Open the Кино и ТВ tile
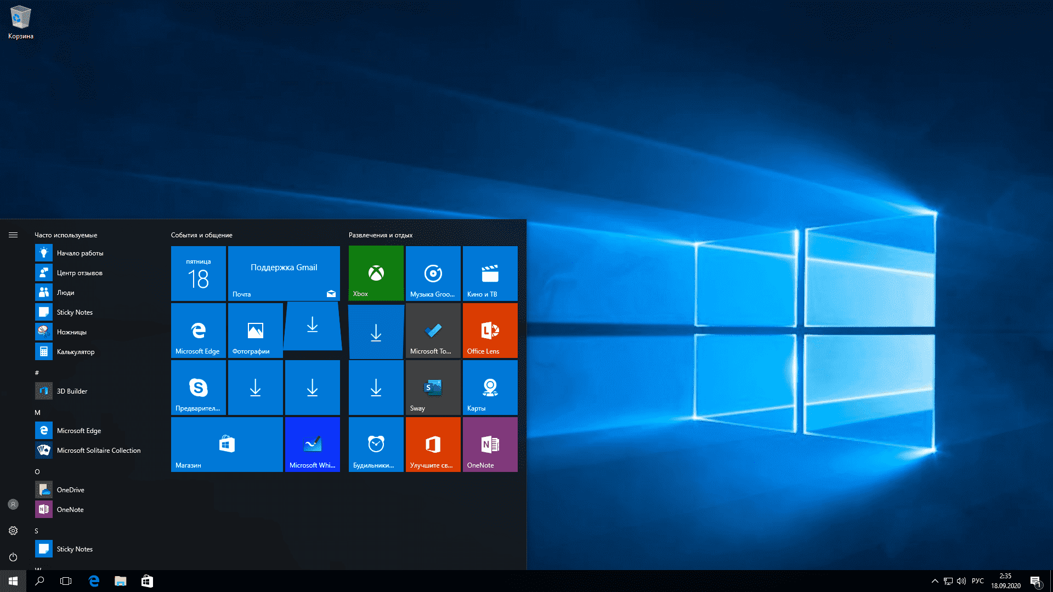 coord(490,274)
